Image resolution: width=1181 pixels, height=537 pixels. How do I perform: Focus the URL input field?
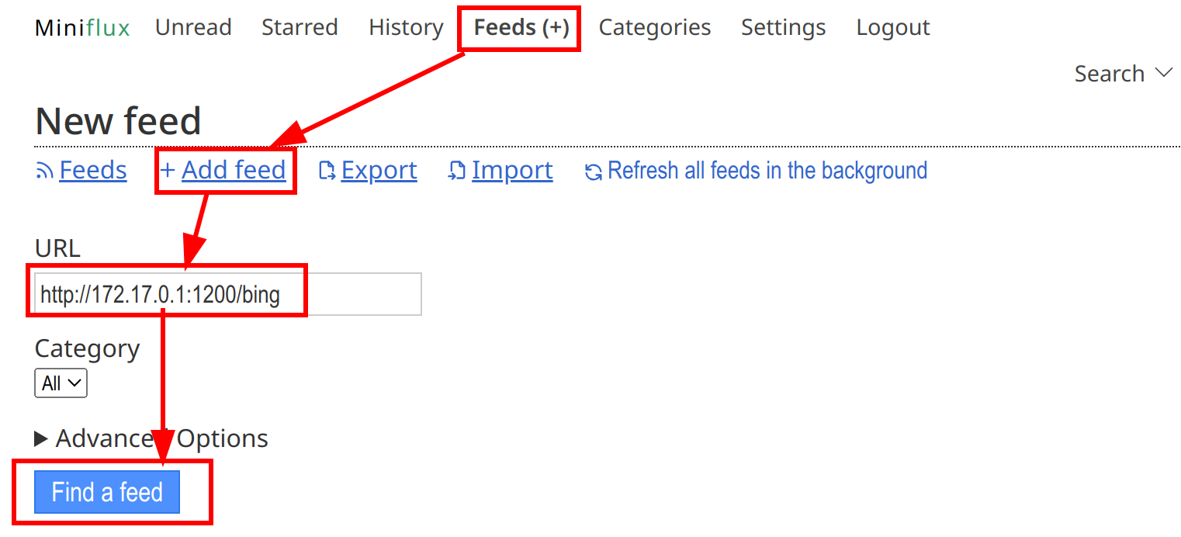(x=228, y=294)
